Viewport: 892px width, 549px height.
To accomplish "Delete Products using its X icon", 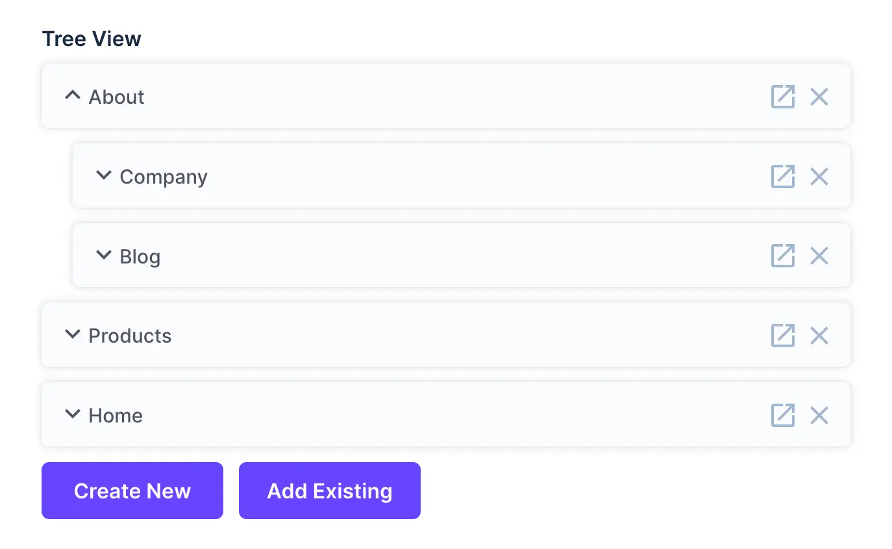I will tap(819, 335).
